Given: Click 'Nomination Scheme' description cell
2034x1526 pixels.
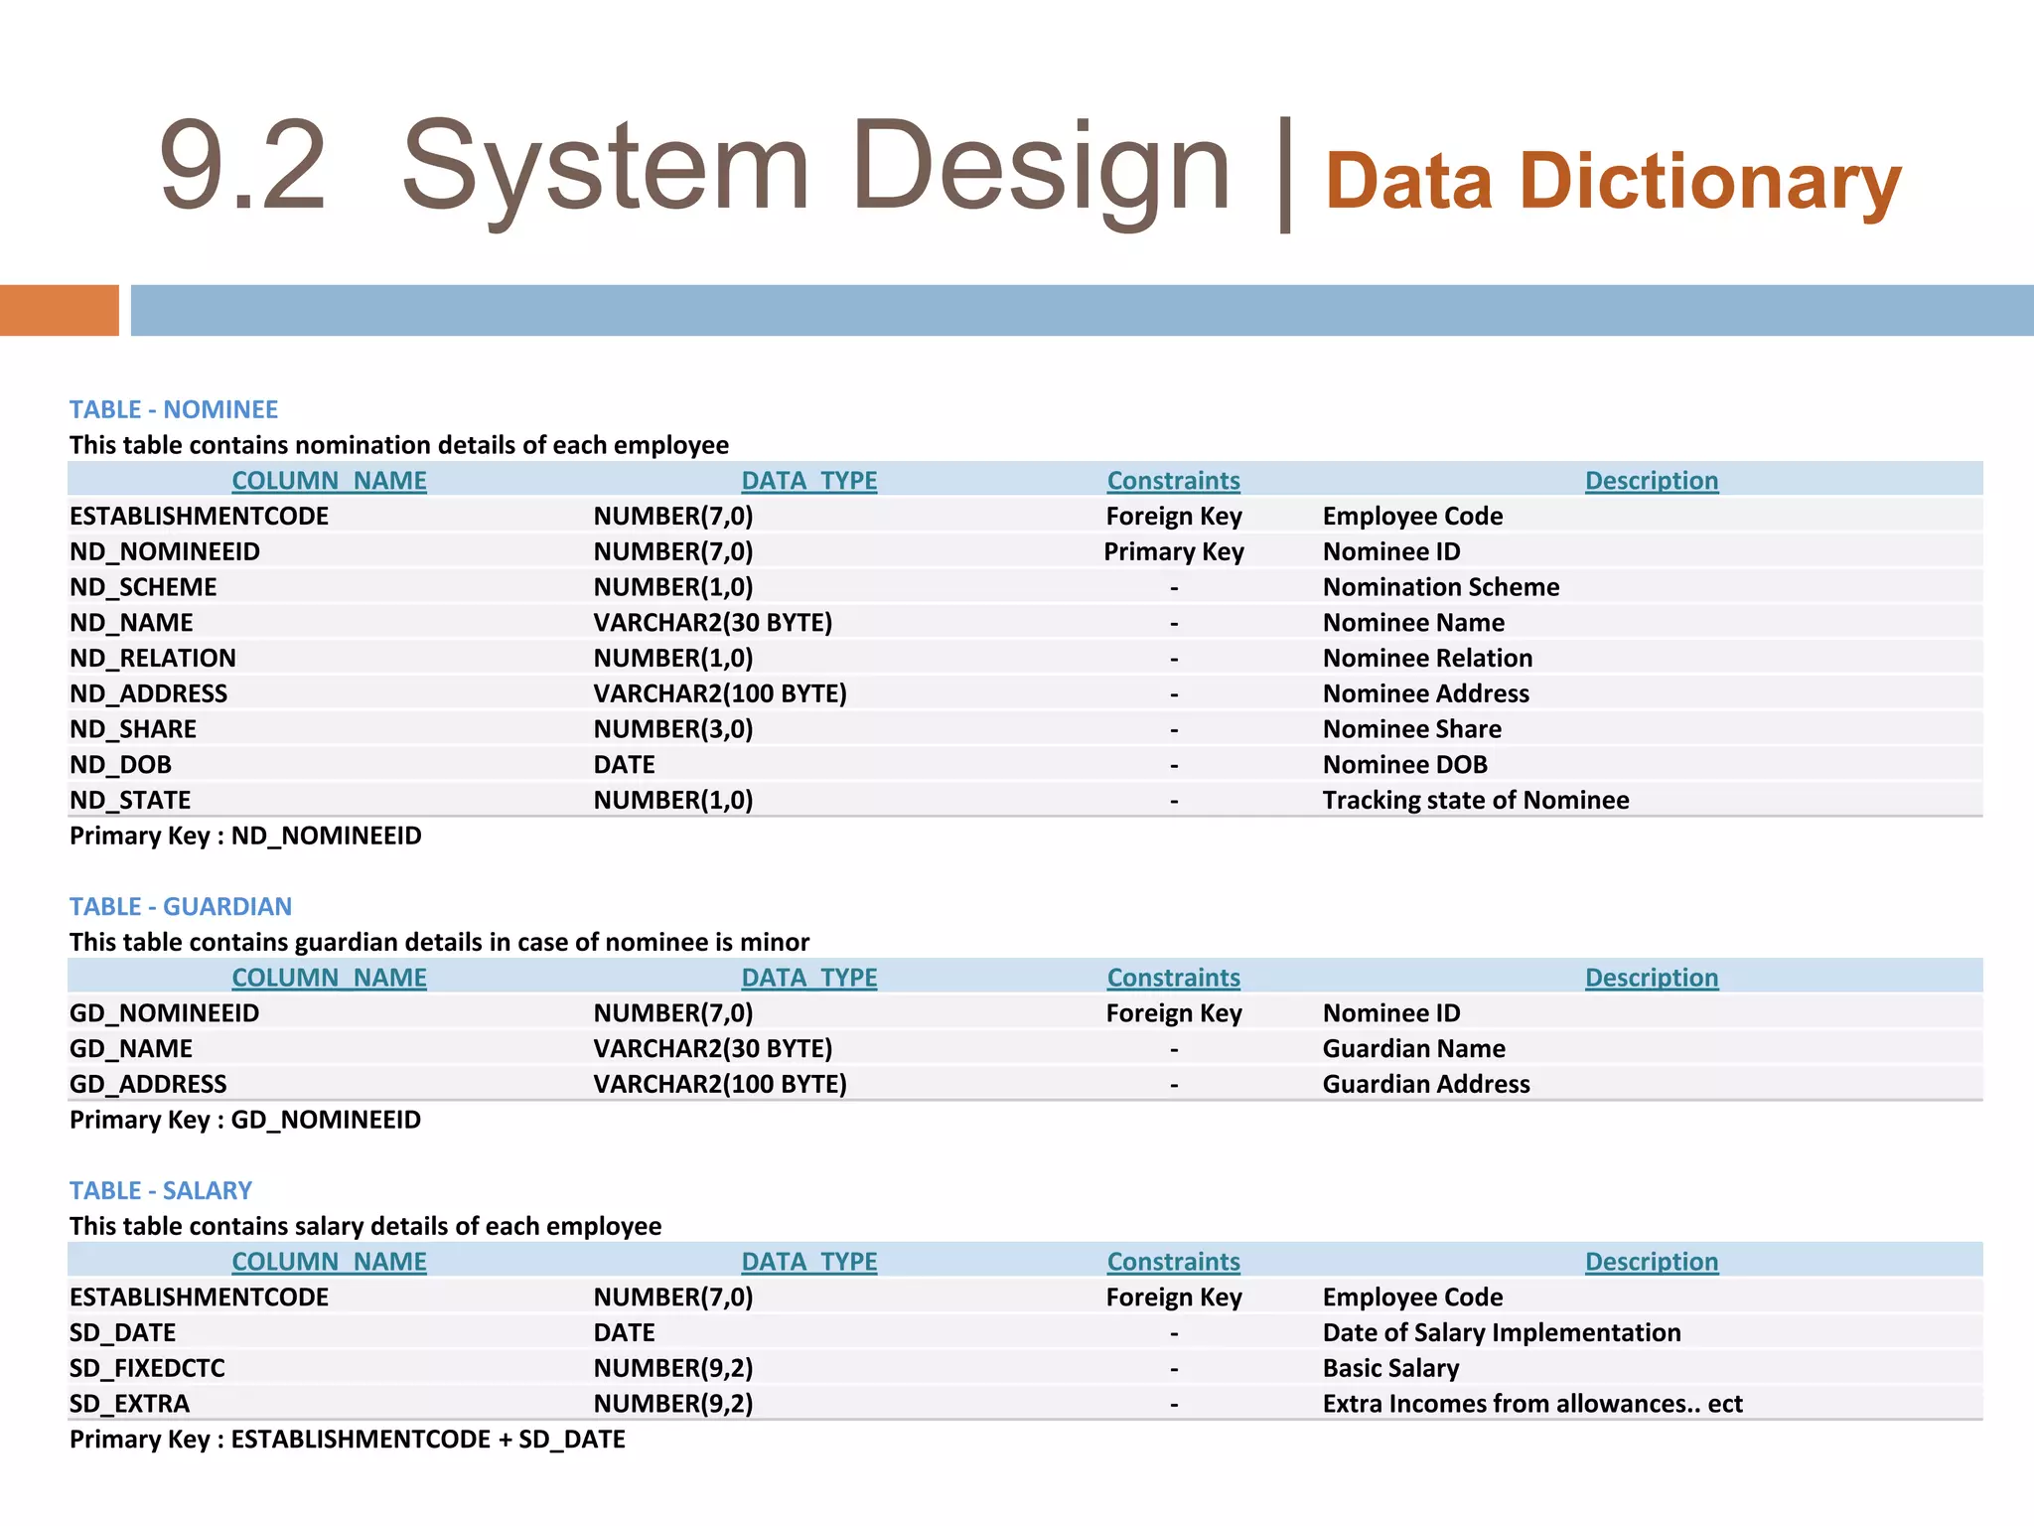Looking at the screenshot, I should point(1441,588).
